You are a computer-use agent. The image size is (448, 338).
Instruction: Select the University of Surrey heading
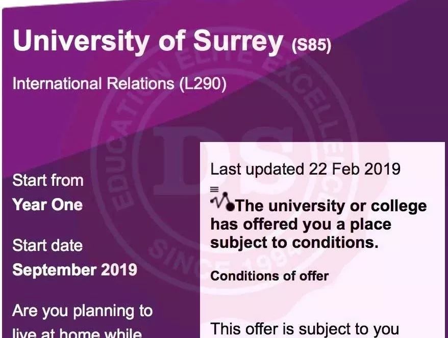click(x=147, y=41)
